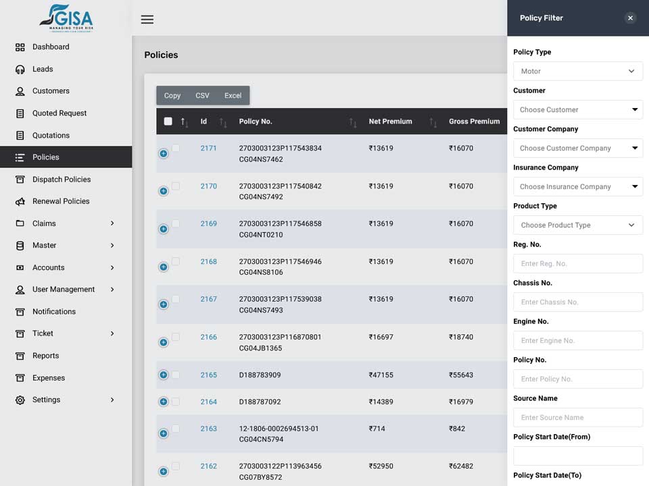Screen dimensions: 649x486
Task: Close the Policy Filter panel
Action: click(x=630, y=18)
